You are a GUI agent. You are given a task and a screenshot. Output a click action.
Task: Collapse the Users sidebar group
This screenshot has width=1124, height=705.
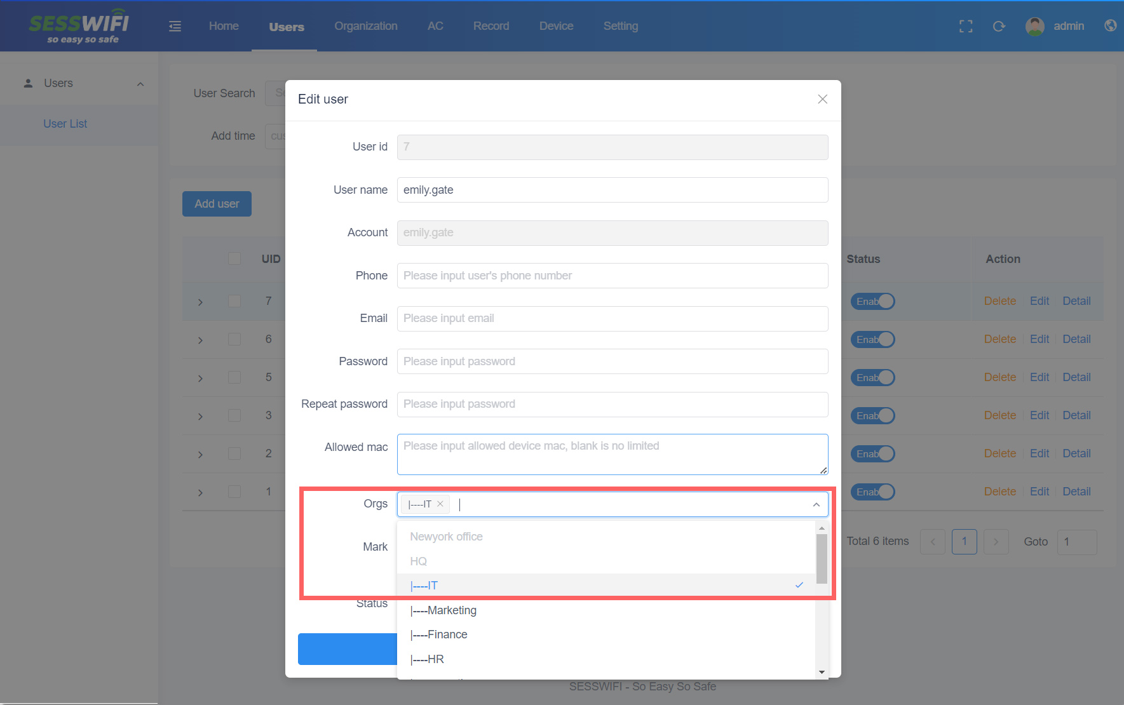tap(140, 84)
